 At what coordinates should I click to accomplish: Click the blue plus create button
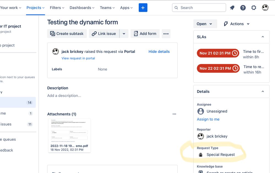[x=143, y=7]
